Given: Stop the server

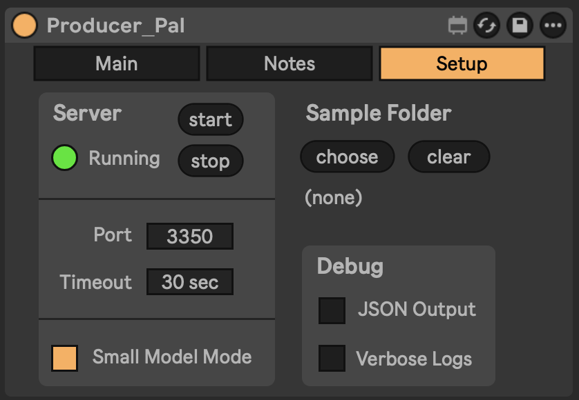Looking at the screenshot, I should 210,161.
